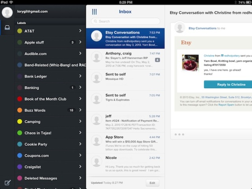This screenshot has width=252, height=189.
Task: Tap the Etsy logo in message body
Action: [x=186, y=43]
